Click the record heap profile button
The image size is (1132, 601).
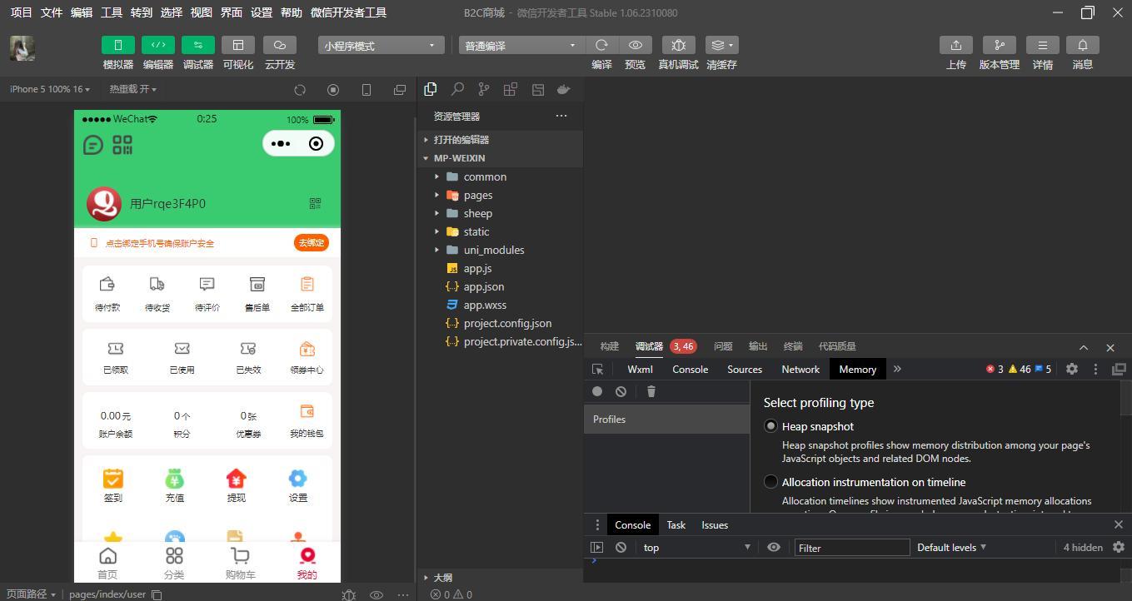point(597,391)
